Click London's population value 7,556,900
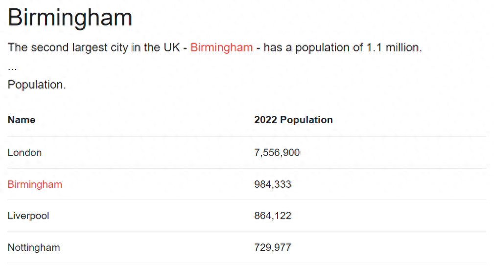The height and width of the screenshot is (268, 494). tap(277, 153)
